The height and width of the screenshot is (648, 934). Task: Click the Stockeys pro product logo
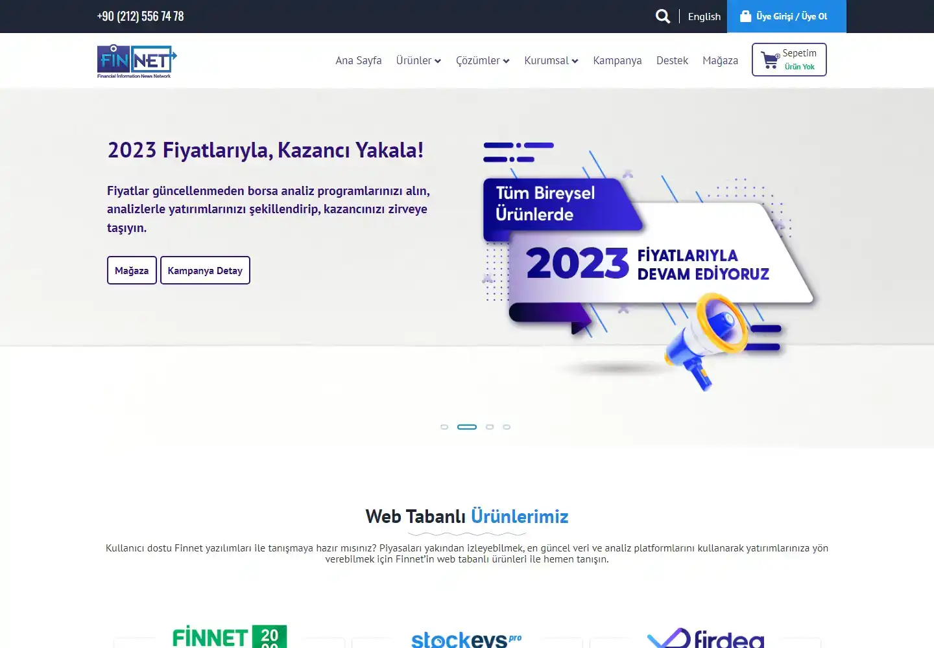coord(466,639)
